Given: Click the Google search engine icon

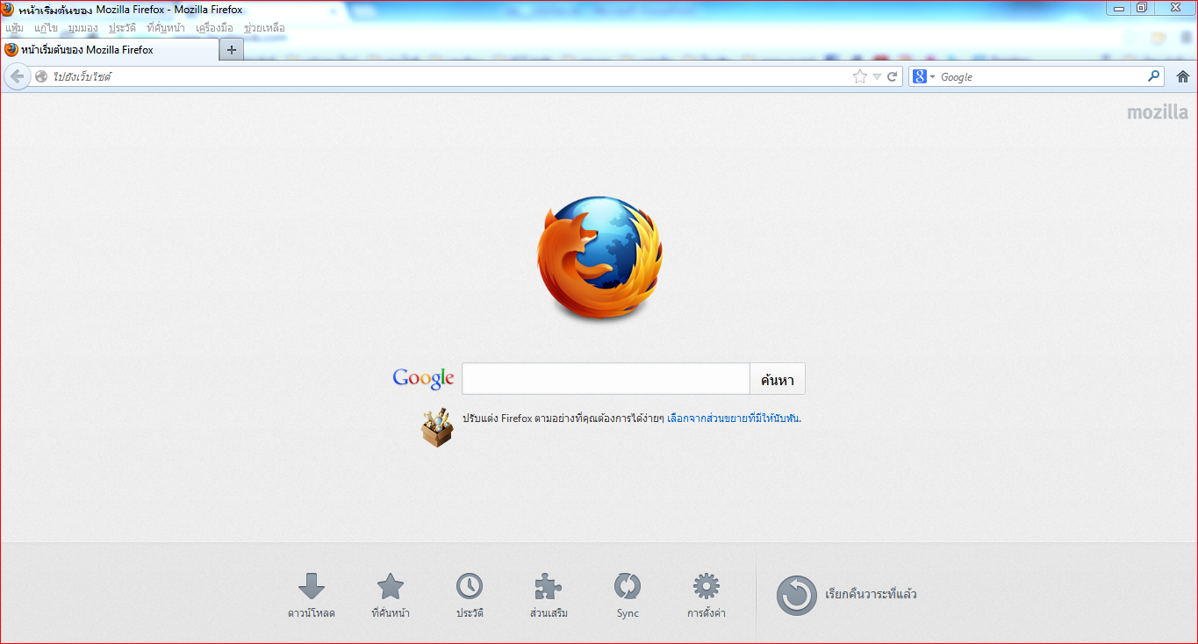Looking at the screenshot, I should (919, 77).
